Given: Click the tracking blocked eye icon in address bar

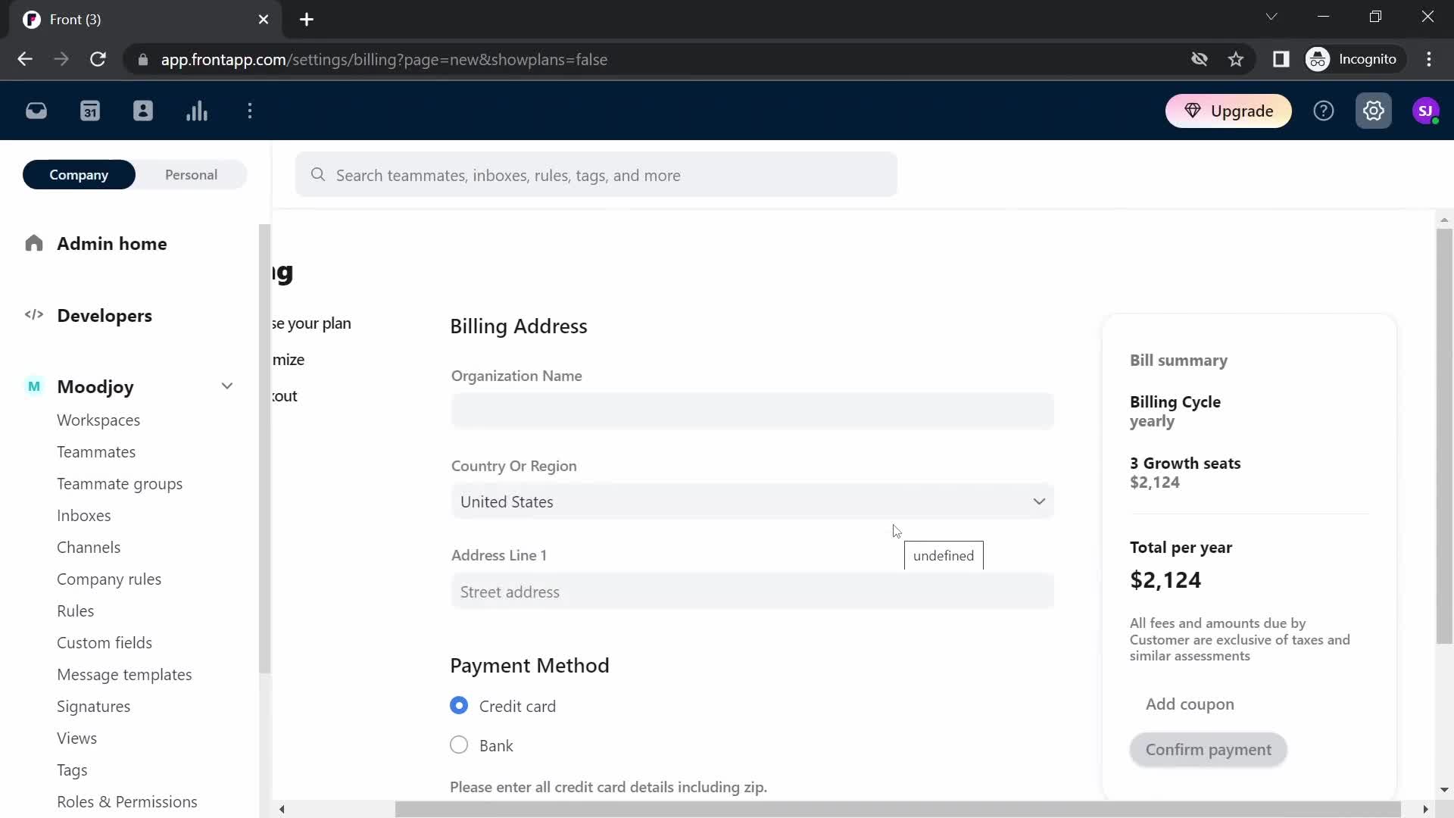Looking at the screenshot, I should click(1199, 59).
